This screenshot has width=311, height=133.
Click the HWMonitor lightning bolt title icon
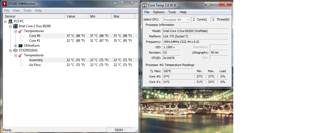[x=4, y=4]
